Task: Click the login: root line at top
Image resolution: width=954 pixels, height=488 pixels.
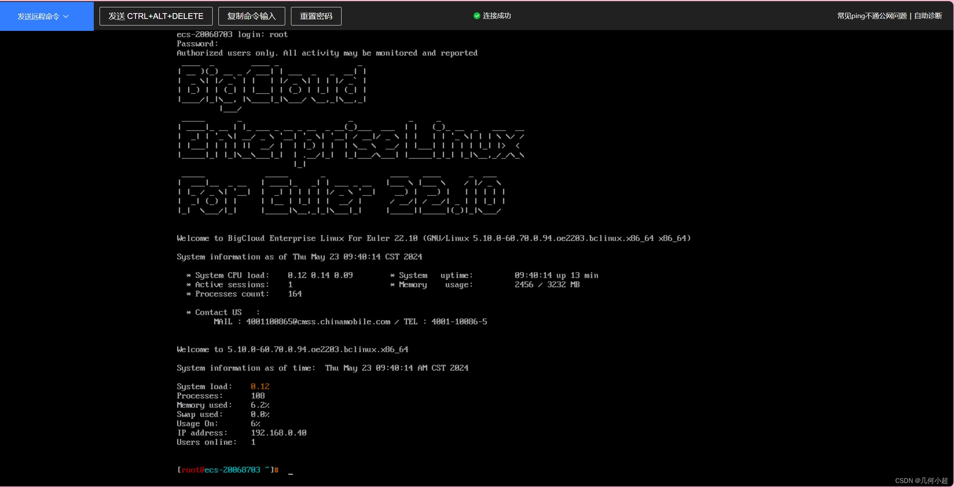Action: (232, 34)
